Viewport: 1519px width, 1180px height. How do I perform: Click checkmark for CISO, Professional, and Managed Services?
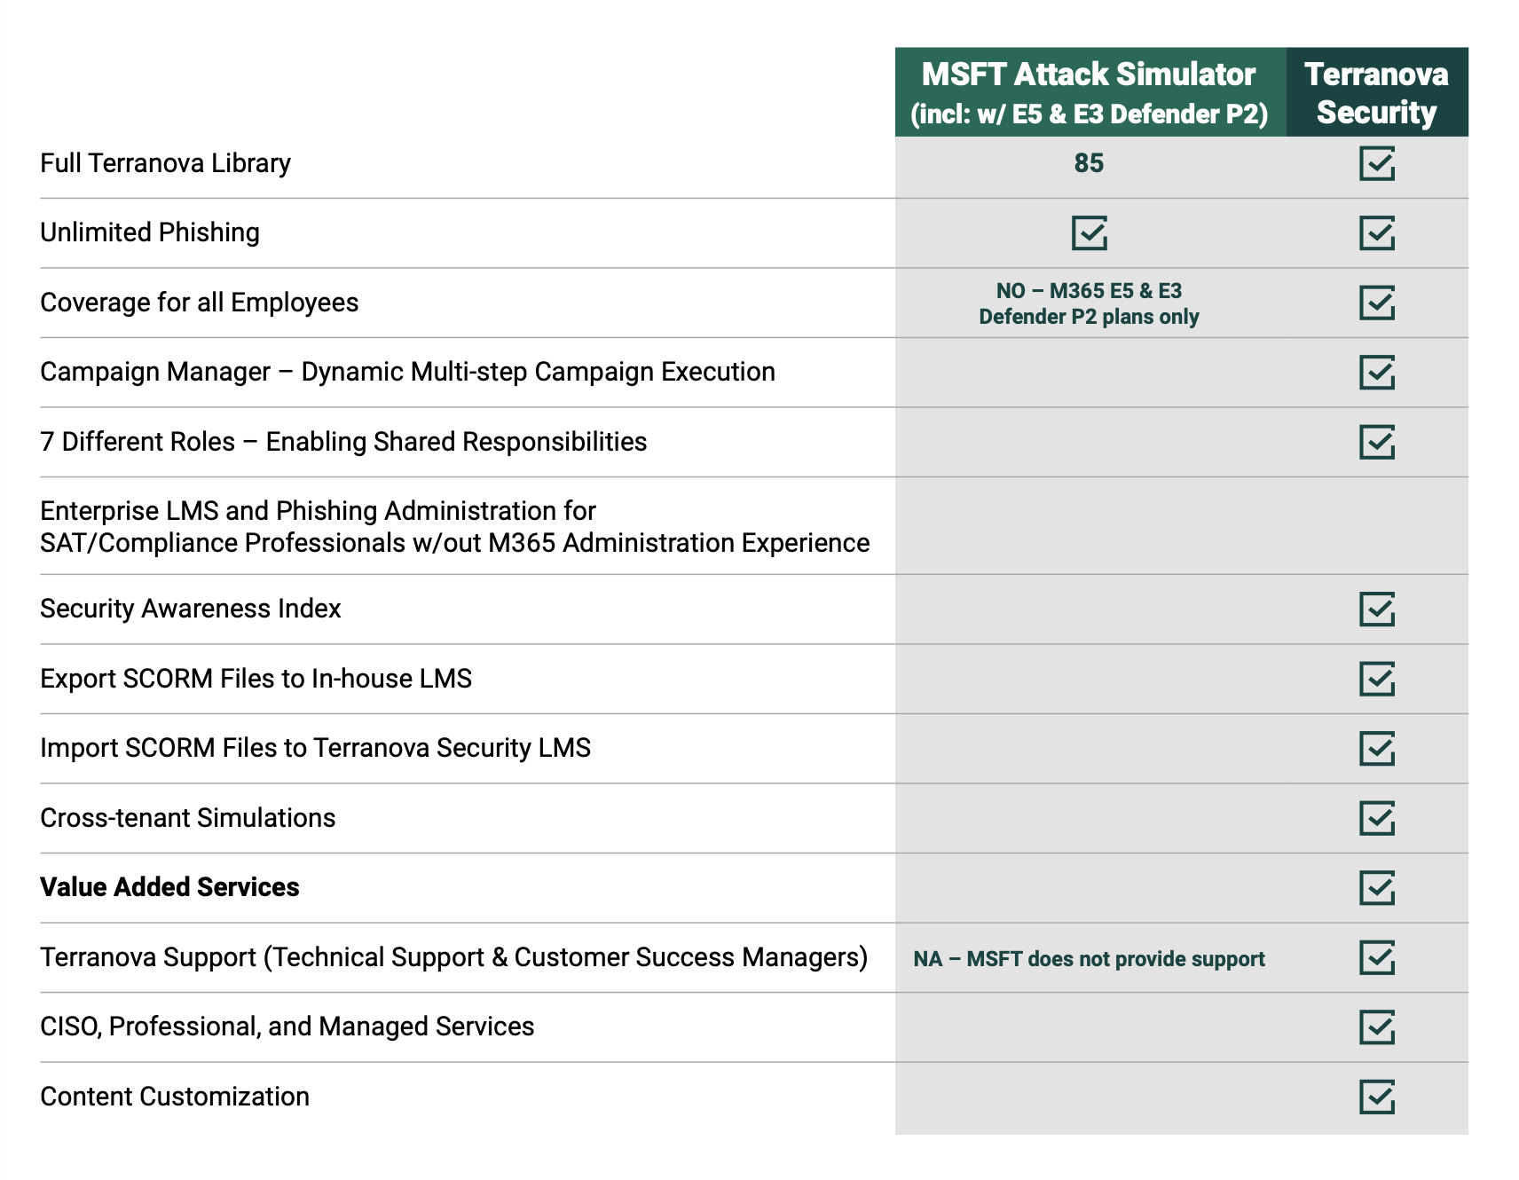[x=1377, y=1027]
